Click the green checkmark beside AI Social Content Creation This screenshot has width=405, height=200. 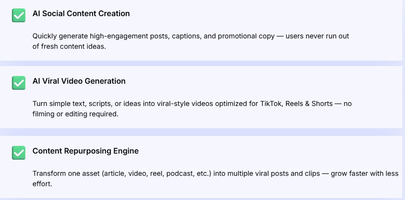[x=18, y=15]
